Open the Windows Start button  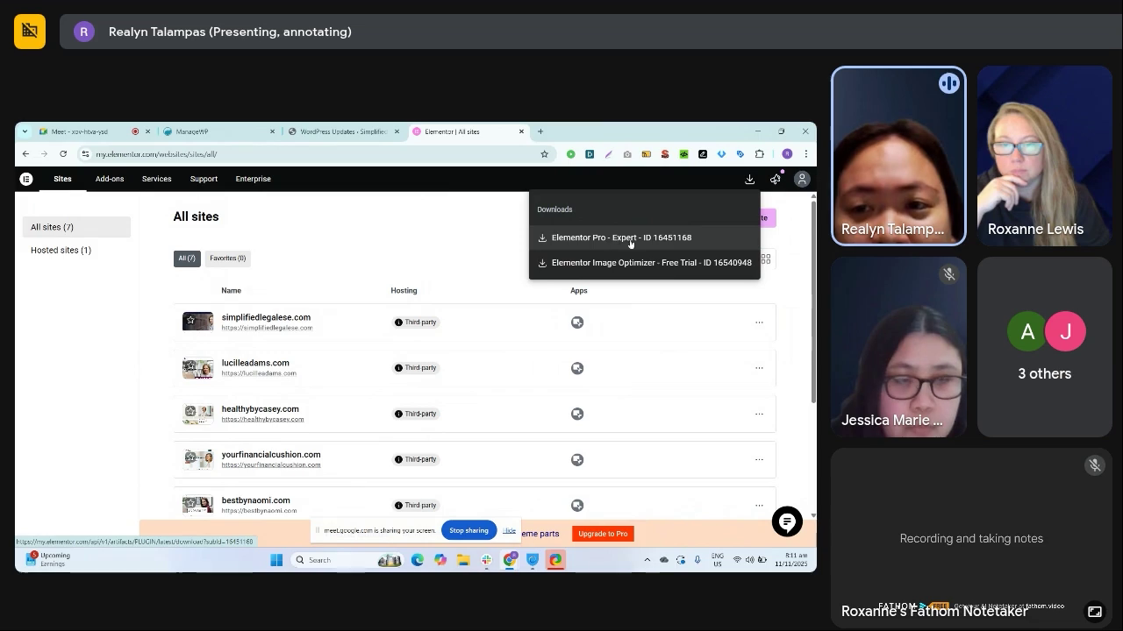tap(276, 560)
